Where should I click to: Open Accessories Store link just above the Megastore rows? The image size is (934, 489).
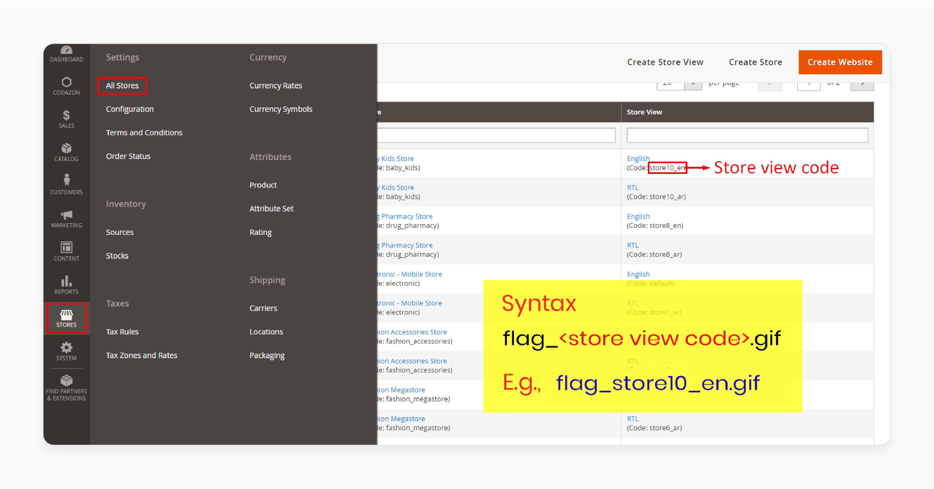click(412, 361)
